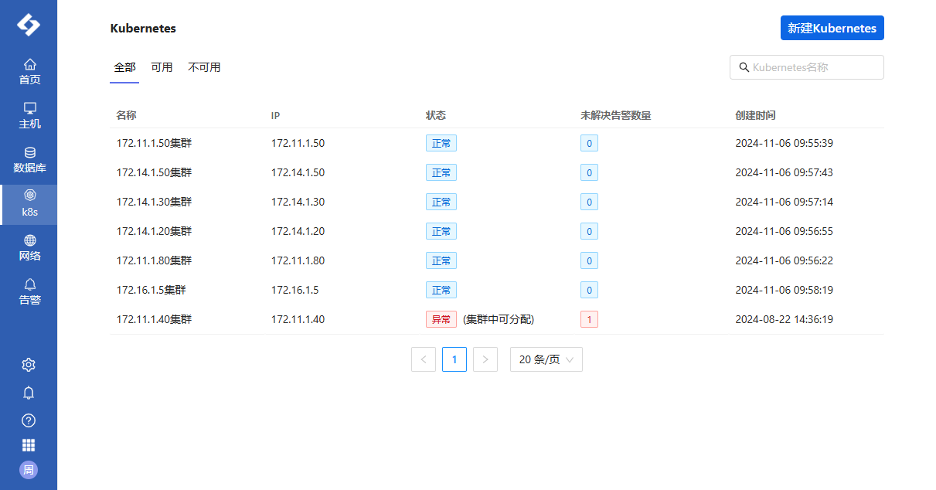Click the 异常 status tag
Viewport: 936px width, 490px height.
pos(441,319)
